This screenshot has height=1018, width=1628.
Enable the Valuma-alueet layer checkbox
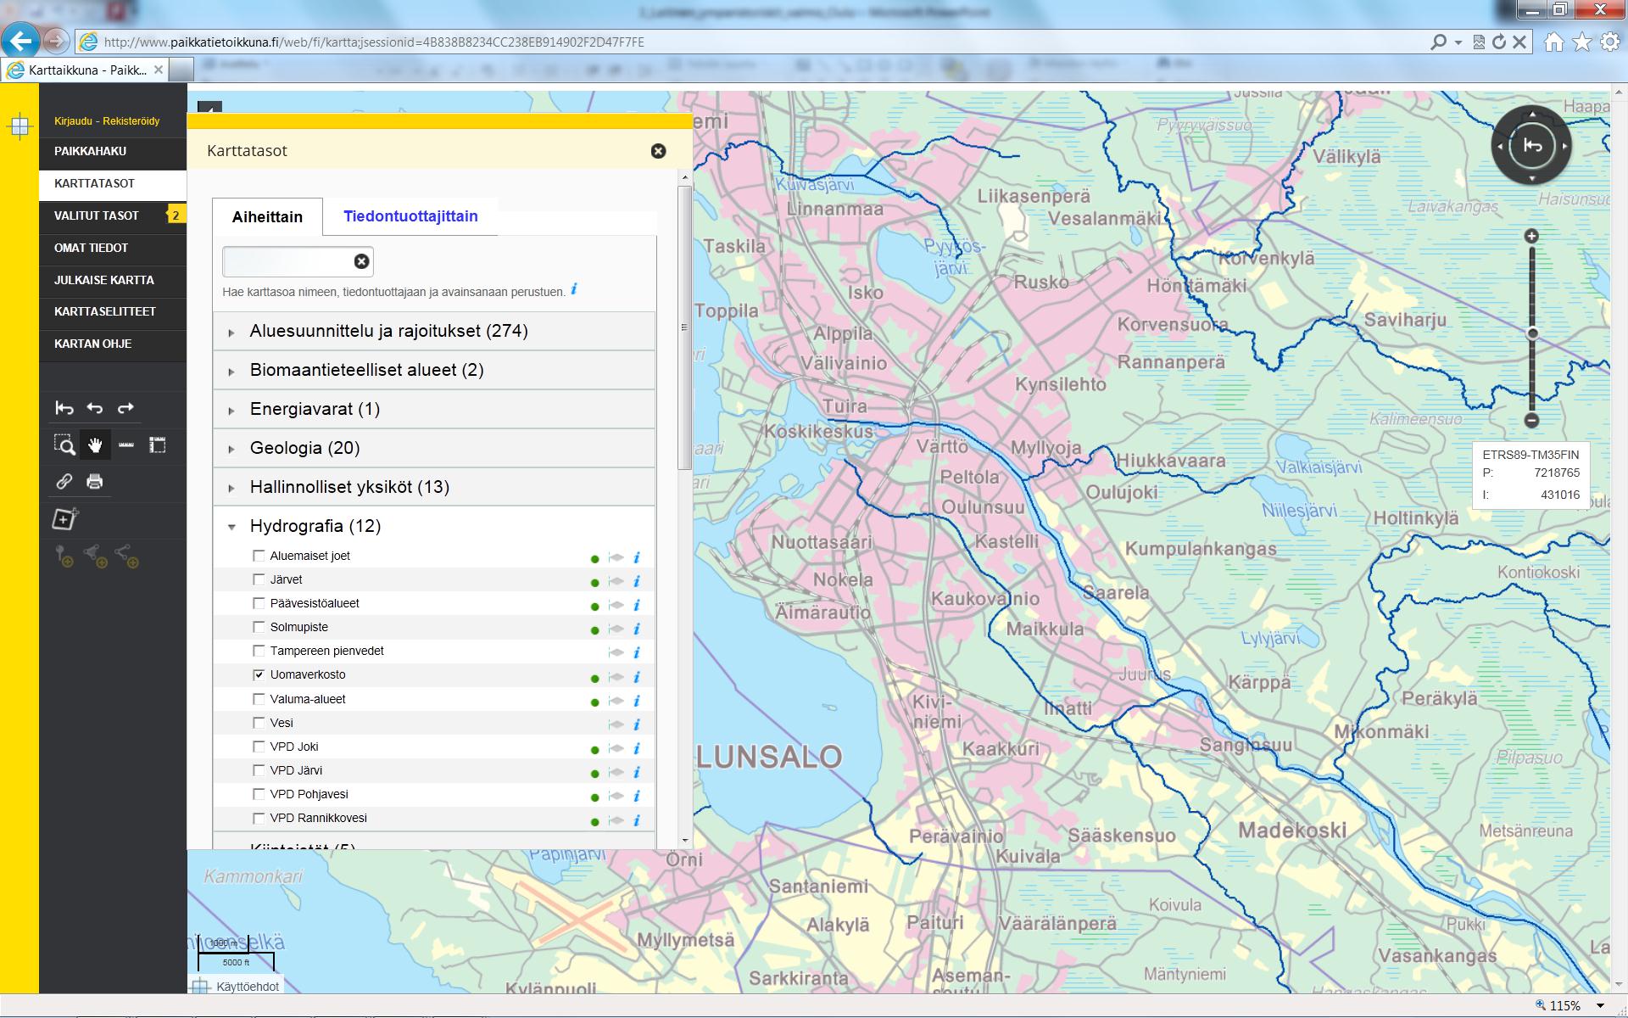pos(259,699)
